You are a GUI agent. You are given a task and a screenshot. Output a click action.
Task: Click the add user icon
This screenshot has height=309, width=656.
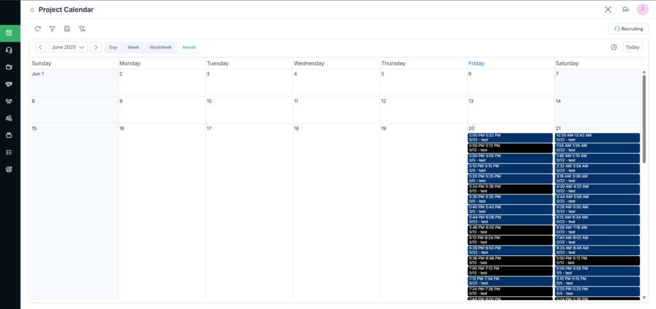click(626, 10)
